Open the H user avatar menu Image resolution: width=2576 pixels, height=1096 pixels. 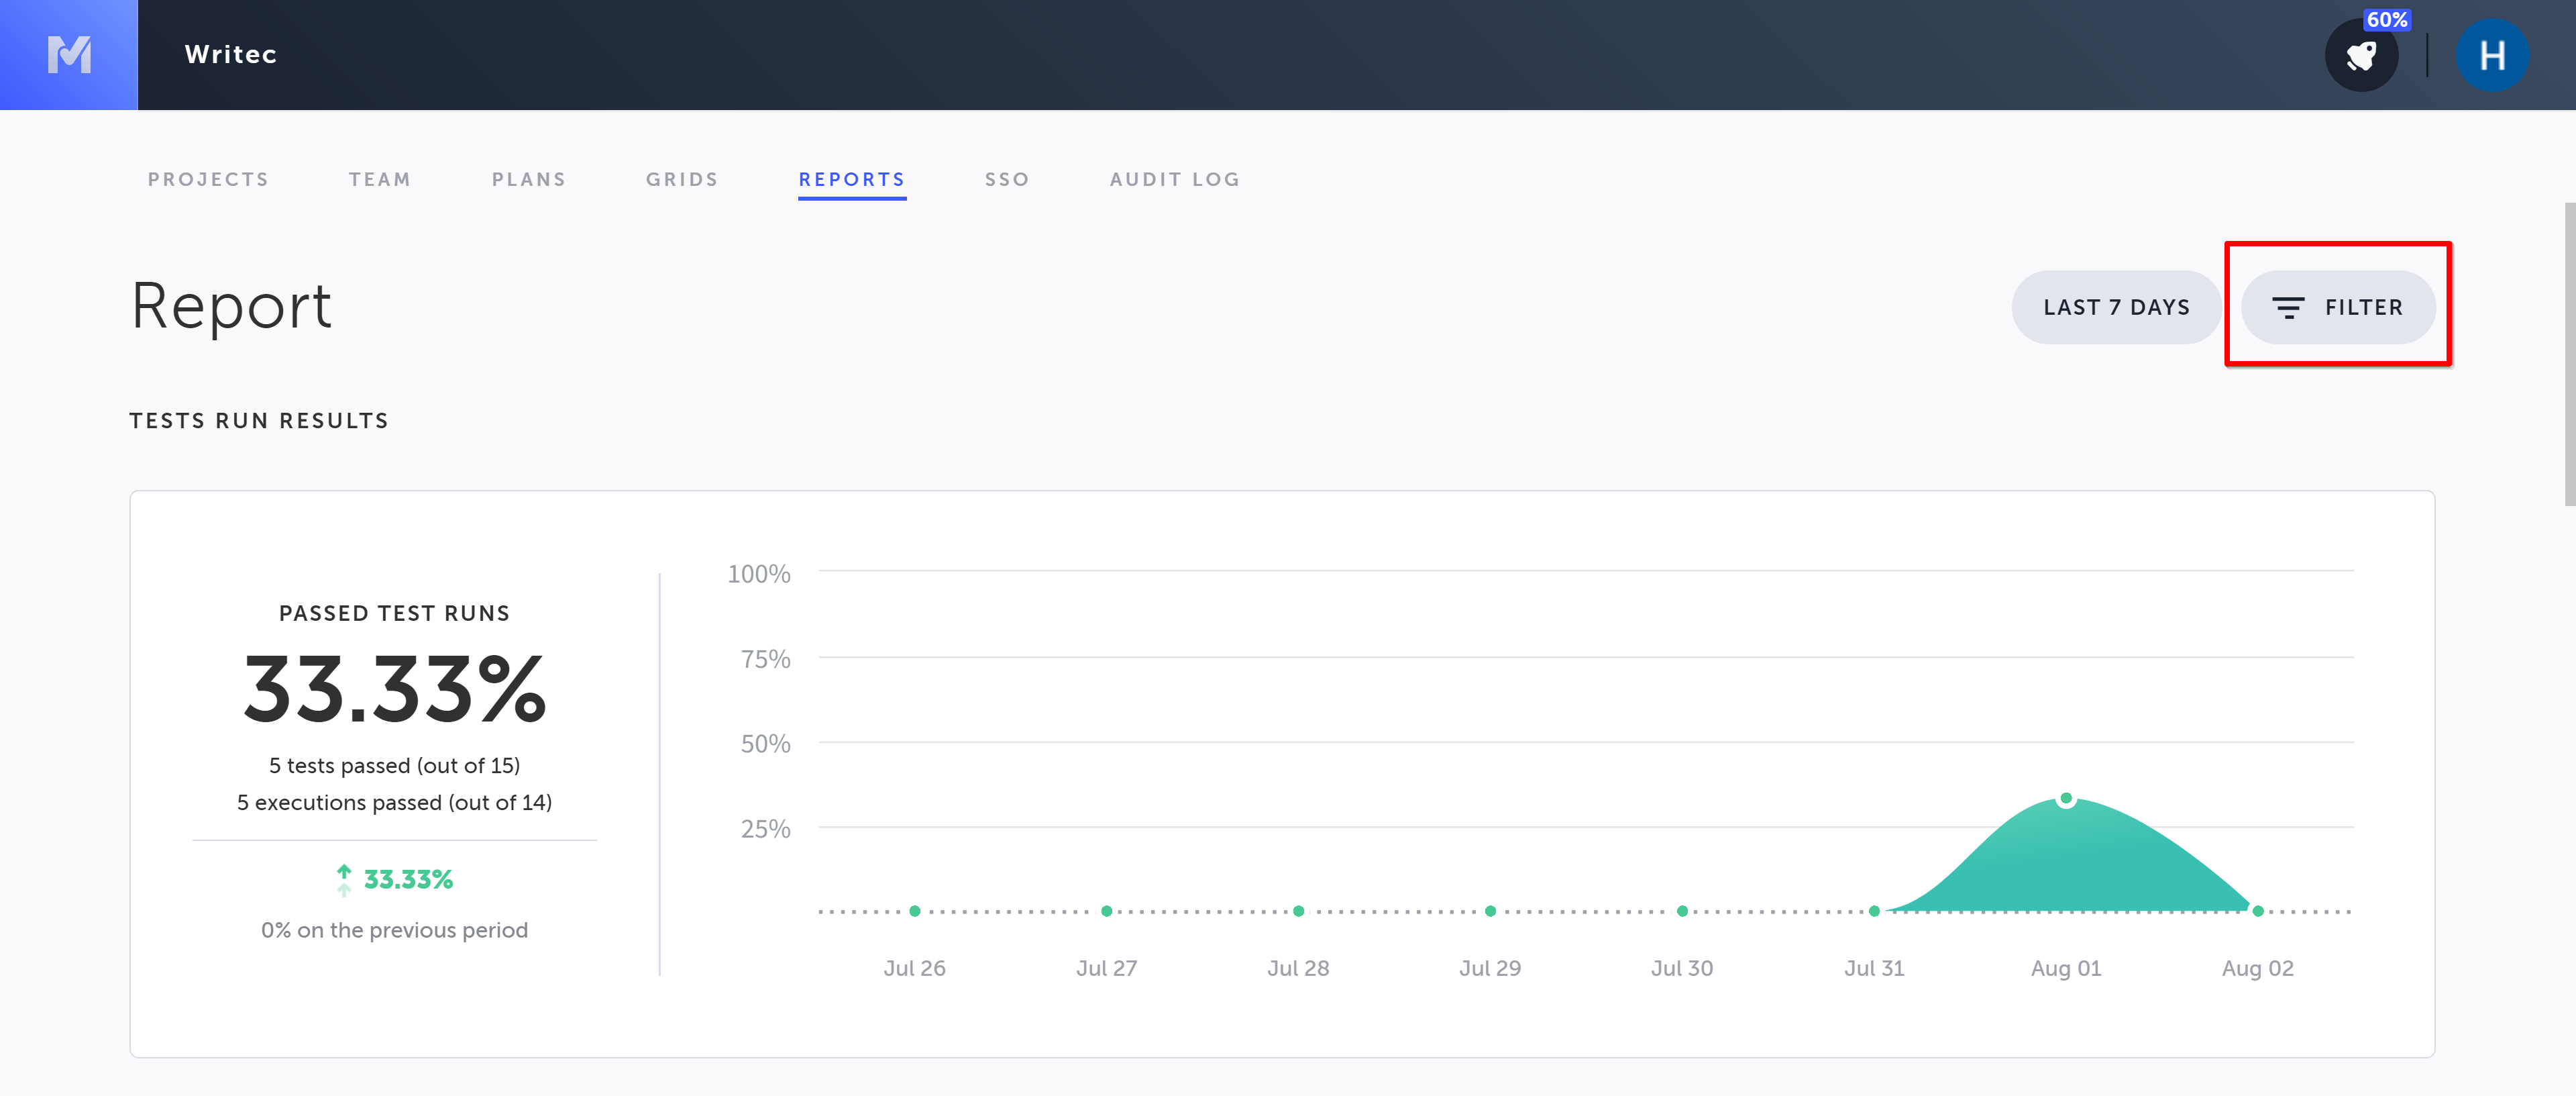pos(2492,56)
